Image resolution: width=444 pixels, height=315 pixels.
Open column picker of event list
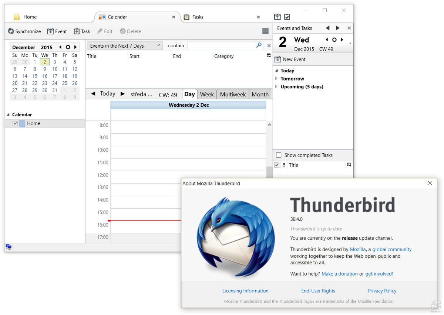coord(269,56)
